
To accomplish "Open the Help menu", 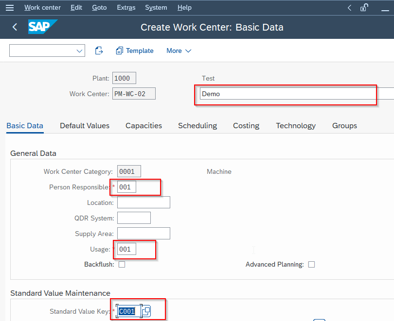I will [184, 7].
